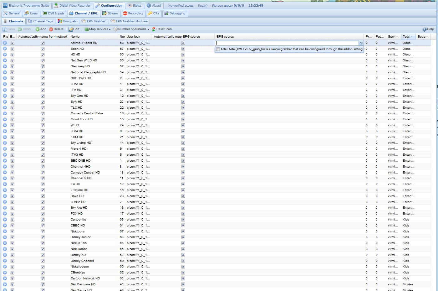Select the Sky Premiere HD row name
Viewport: 438px width, 291px height.
[83, 284]
